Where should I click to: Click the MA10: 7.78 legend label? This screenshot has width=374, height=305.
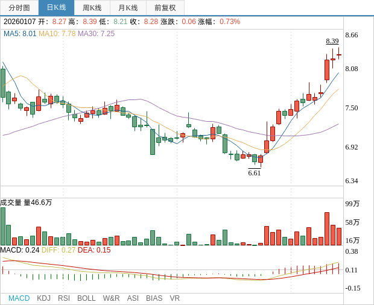(57, 34)
